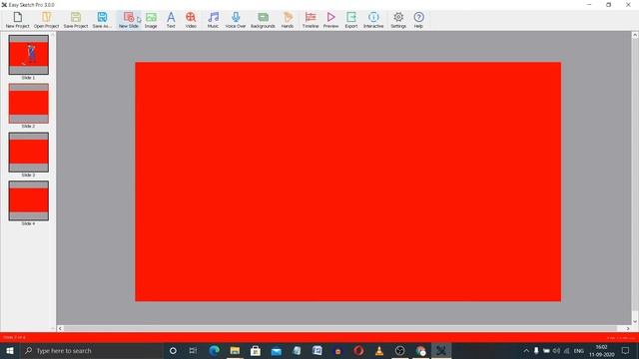Image resolution: width=639 pixels, height=359 pixels.
Task: Open Project via toolbar icon
Action: point(47,20)
